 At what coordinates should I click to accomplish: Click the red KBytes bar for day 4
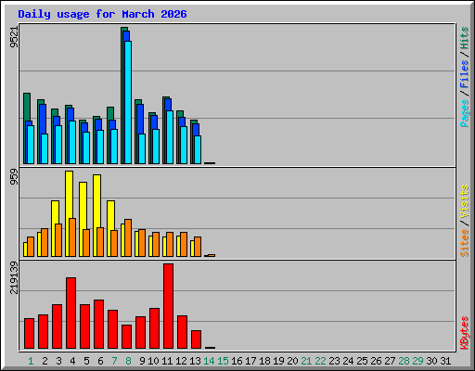pyautogui.click(x=71, y=313)
